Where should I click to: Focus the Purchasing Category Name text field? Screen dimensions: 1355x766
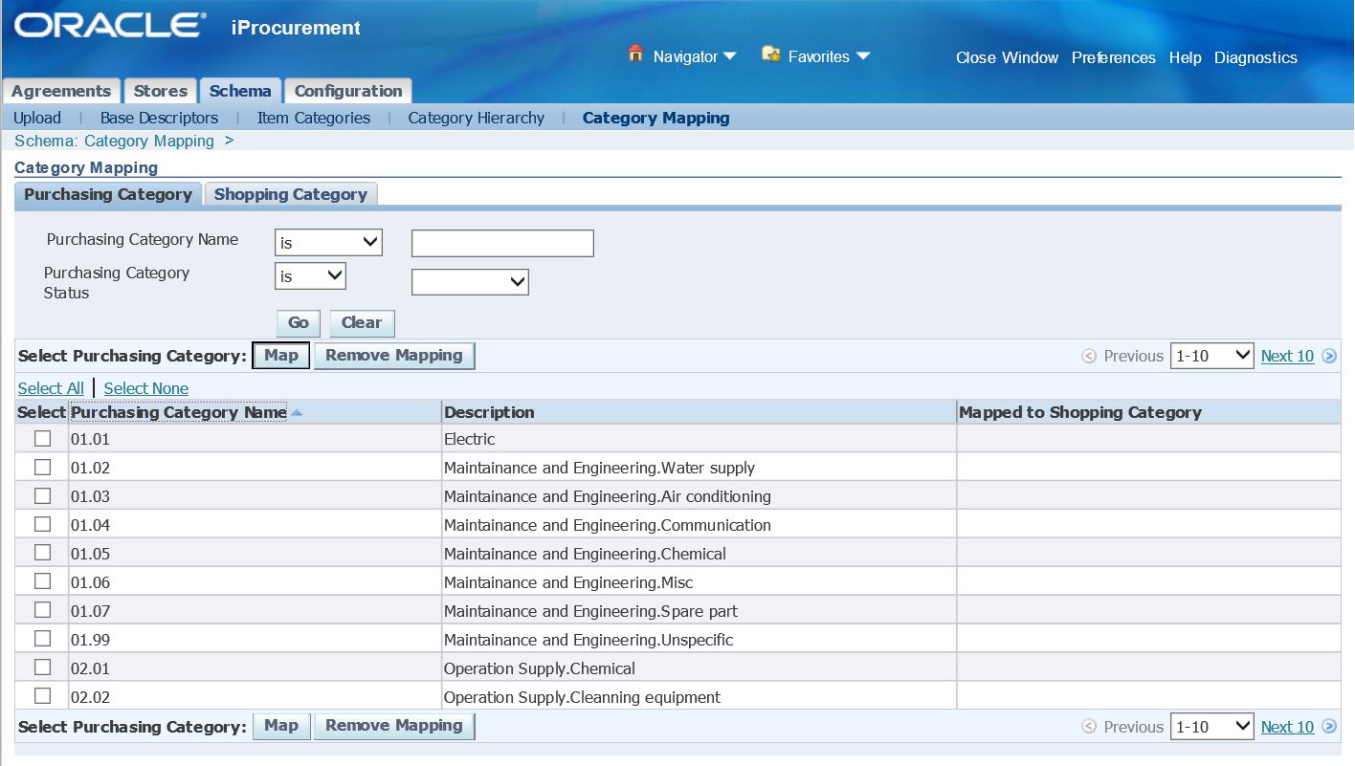pos(502,243)
